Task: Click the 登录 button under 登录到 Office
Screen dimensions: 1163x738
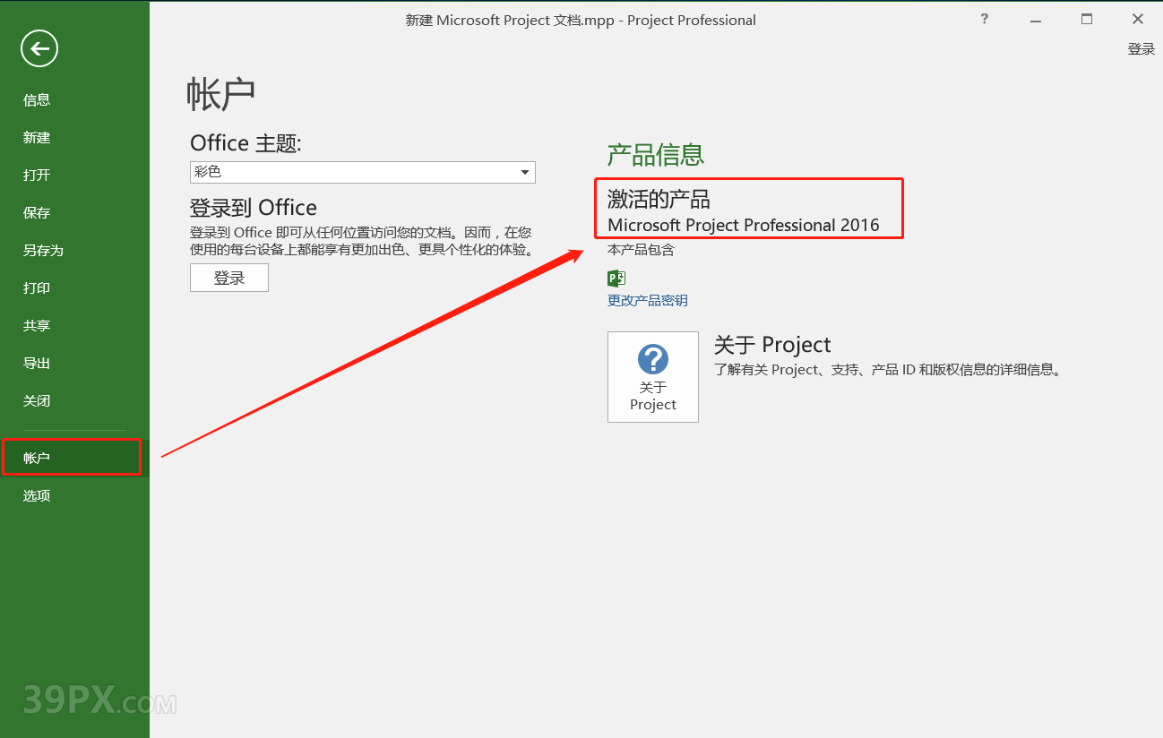Action: 229,278
